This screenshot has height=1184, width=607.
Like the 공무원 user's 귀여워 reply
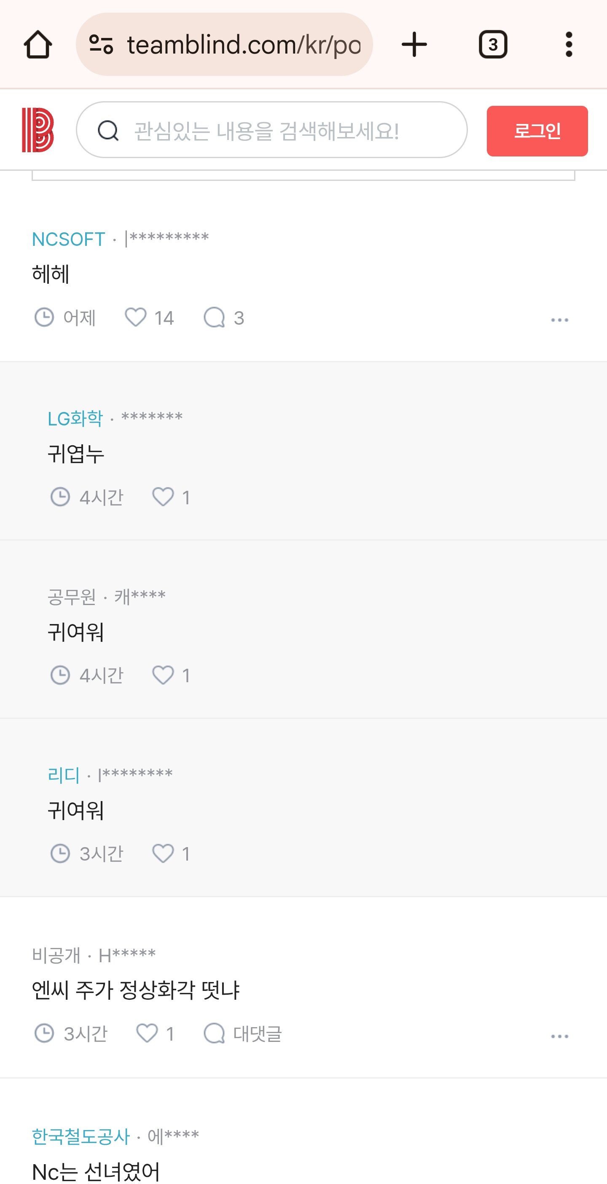[x=163, y=675]
